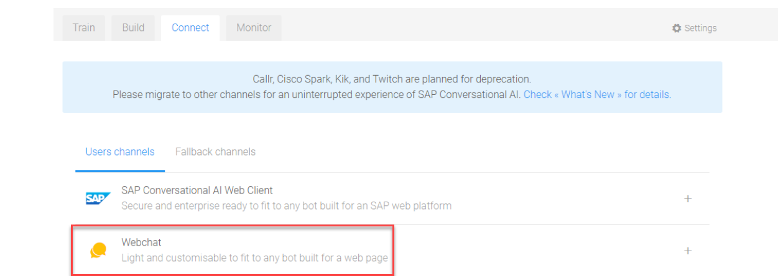This screenshot has width=778, height=276.
Task: Switch to the Build tab
Action: [133, 28]
